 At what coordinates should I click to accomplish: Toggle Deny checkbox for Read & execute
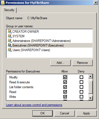(x=81, y=82)
